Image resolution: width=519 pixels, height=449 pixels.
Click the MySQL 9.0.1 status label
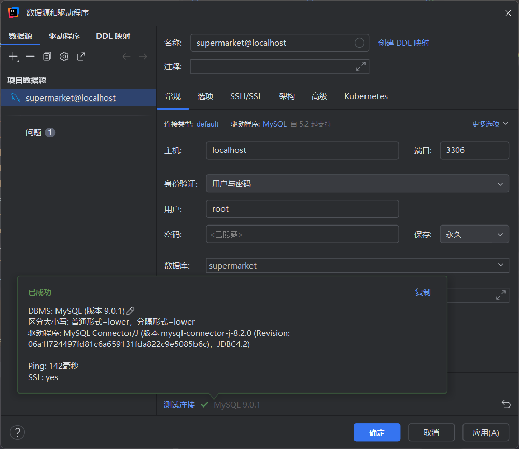[x=237, y=404]
